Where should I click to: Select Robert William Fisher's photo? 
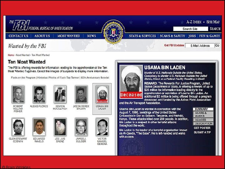coord(18,94)
